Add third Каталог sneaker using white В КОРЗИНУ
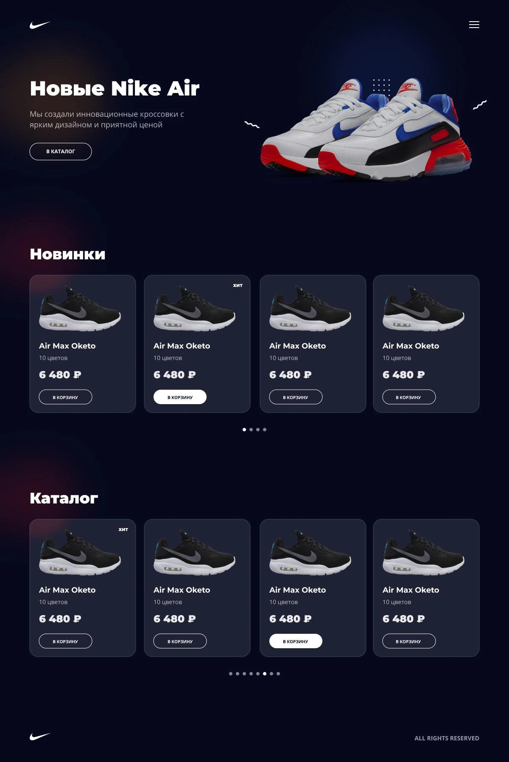 296,641
